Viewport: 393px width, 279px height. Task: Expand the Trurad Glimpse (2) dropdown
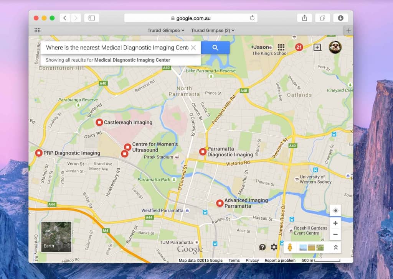[x=213, y=30]
